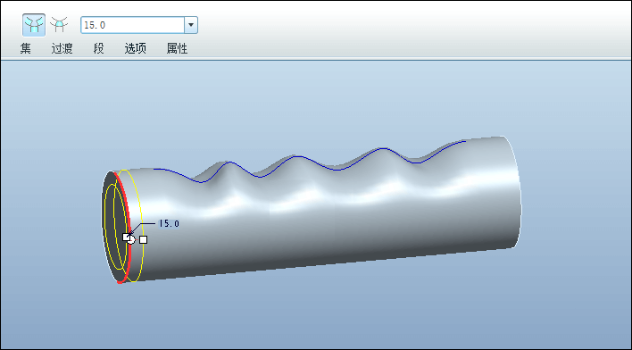The width and height of the screenshot is (632, 350).
Task: Open the 集 (Sets) panel tab
Action: pos(25,48)
